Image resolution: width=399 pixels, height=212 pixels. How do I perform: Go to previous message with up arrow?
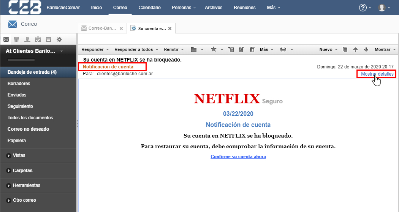355,49
